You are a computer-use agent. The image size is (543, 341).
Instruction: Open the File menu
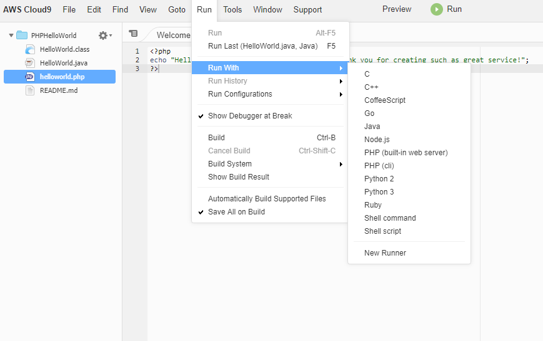coord(69,10)
